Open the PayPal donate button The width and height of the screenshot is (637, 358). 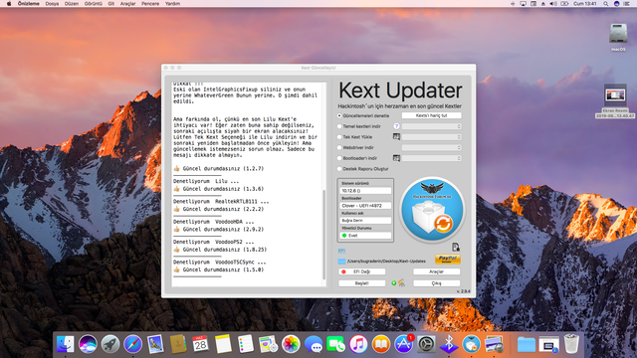pos(448,259)
